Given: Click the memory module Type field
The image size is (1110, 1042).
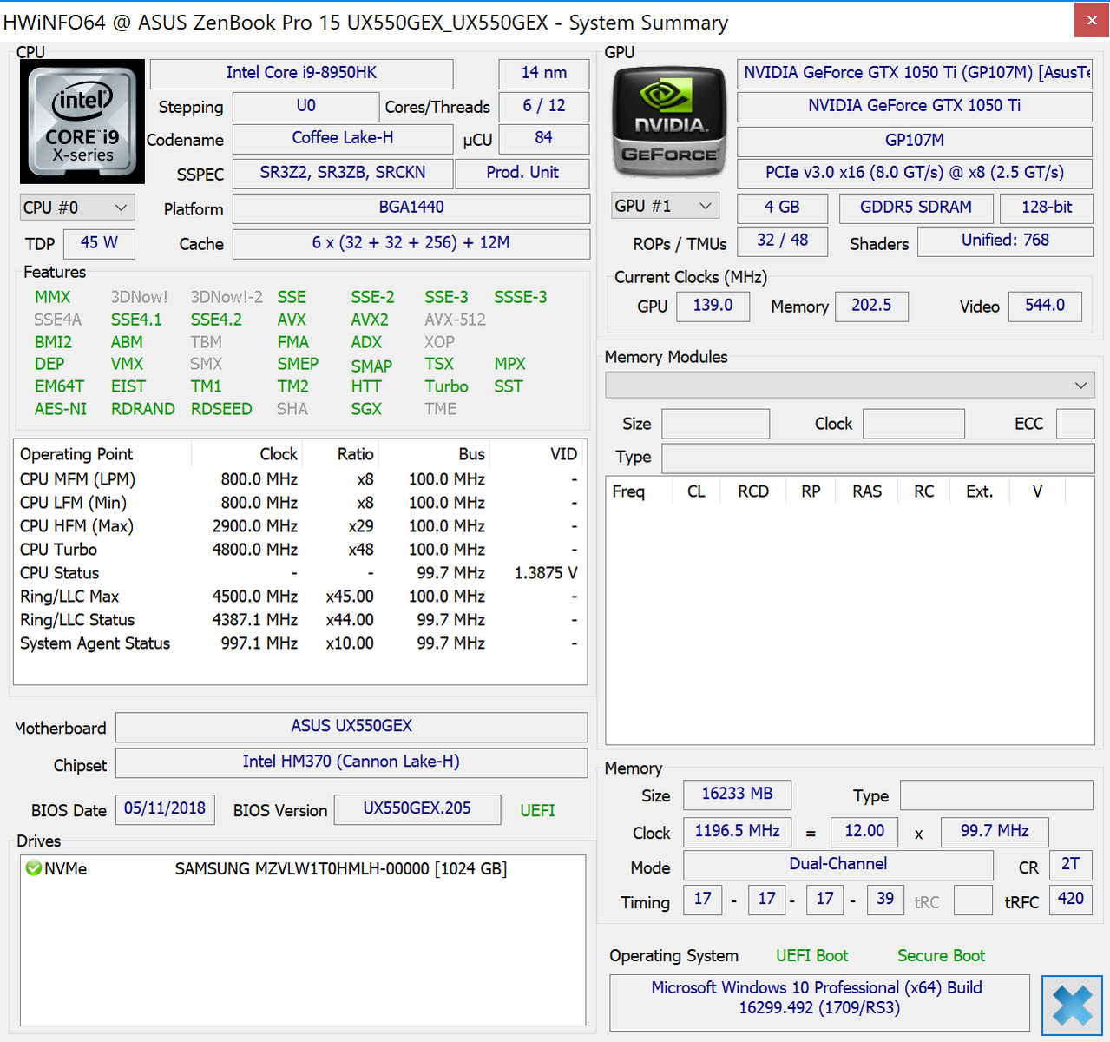Looking at the screenshot, I should point(877,458).
